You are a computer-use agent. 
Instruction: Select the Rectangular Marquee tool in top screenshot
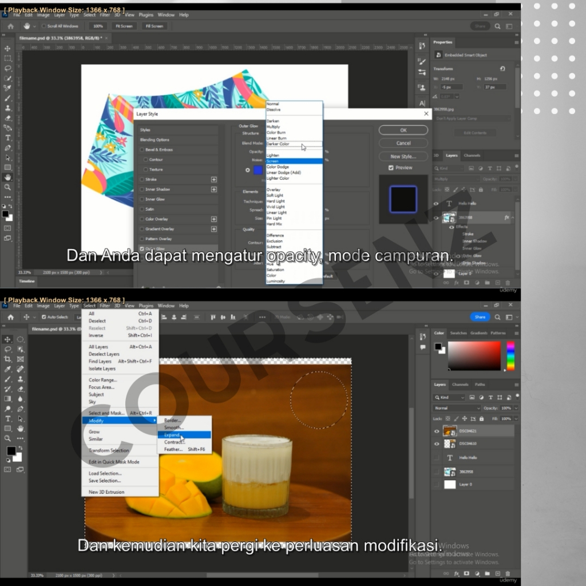tap(7, 58)
